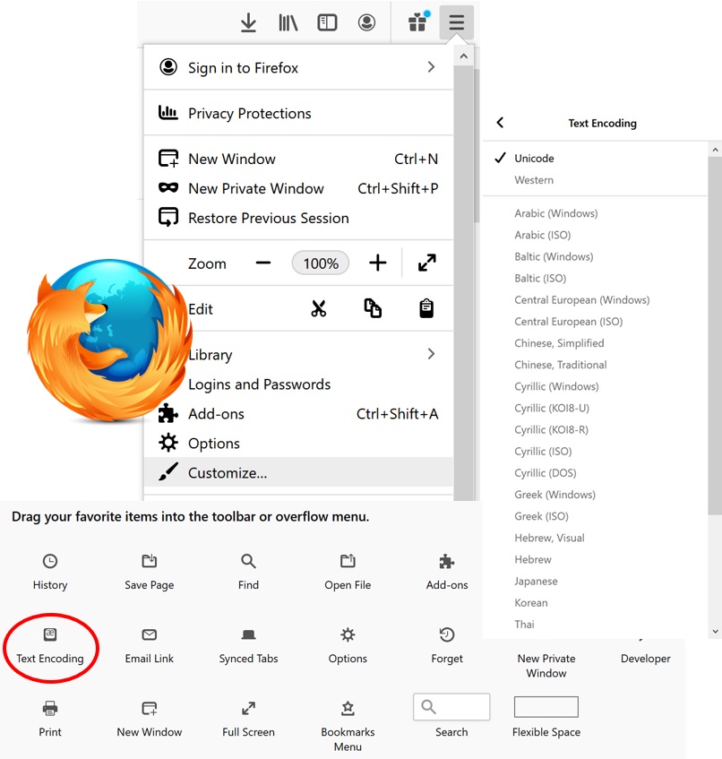
Task: Click the Library toolbar icon
Action: [x=288, y=22]
